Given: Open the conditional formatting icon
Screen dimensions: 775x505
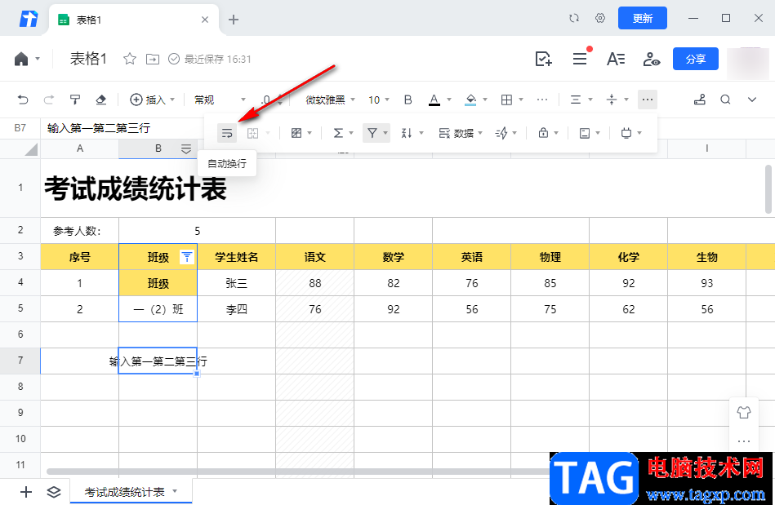Looking at the screenshot, I should tap(296, 133).
